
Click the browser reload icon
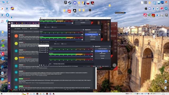pos(18,26)
